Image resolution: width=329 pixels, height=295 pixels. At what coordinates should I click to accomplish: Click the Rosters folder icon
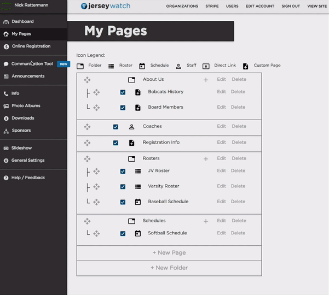click(x=131, y=159)
